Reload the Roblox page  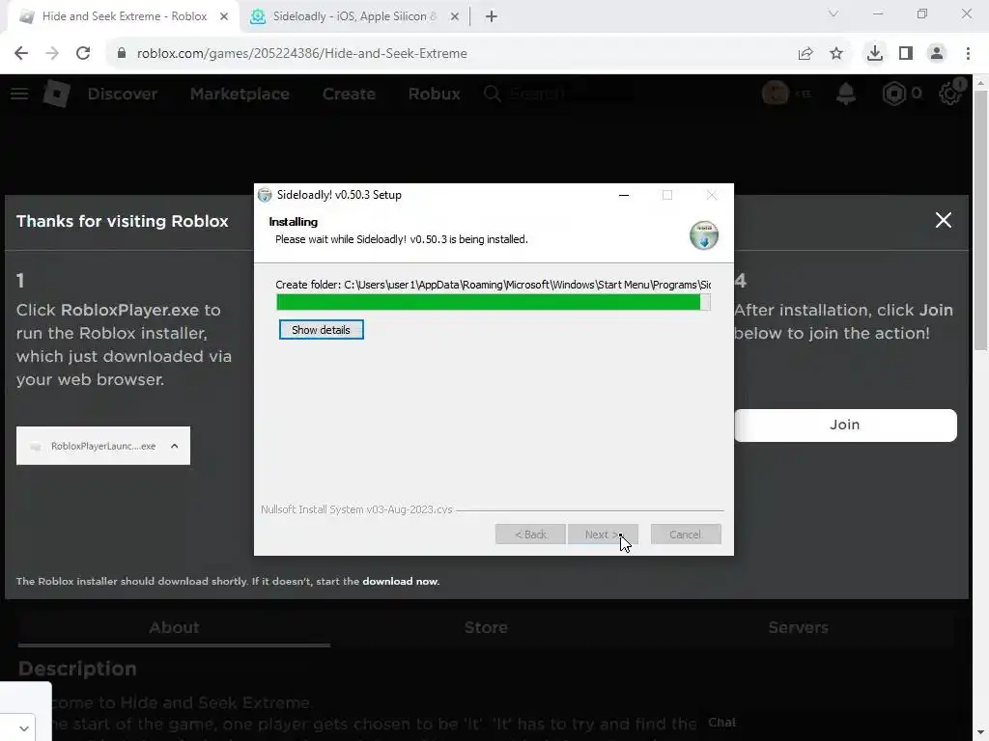pos(83,54)
